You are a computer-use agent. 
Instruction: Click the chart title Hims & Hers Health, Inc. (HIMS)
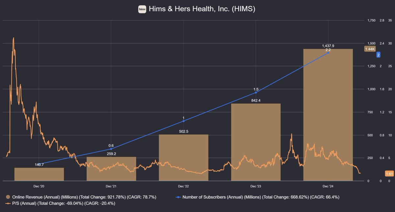click(202, 9)
